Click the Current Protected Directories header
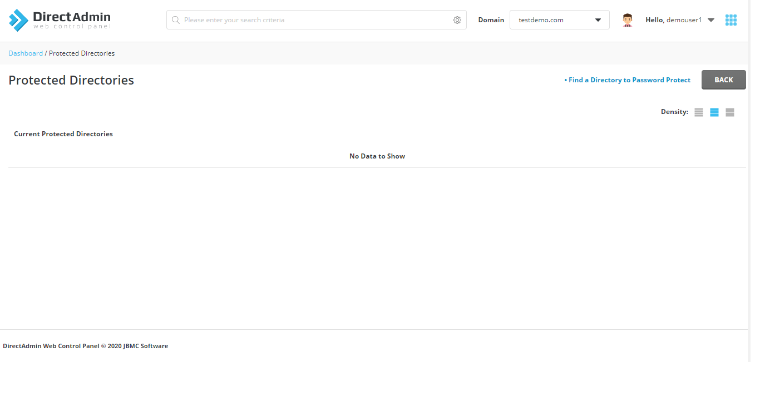Image resolution: width=760 pixels, height=406 pixels. click(63, 134)
